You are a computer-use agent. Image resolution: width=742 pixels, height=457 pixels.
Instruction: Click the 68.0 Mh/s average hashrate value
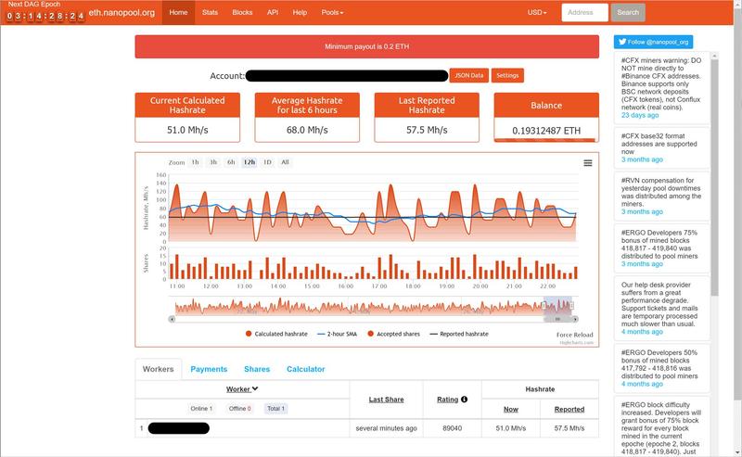(x=307, y=130)
